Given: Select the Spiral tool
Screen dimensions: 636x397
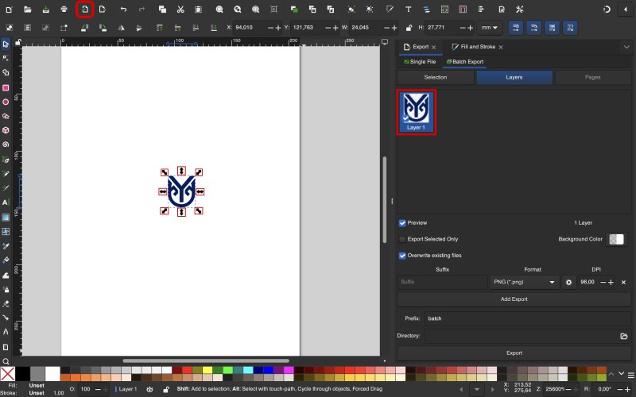Looking at the screenshot, I should pos(6,145).
